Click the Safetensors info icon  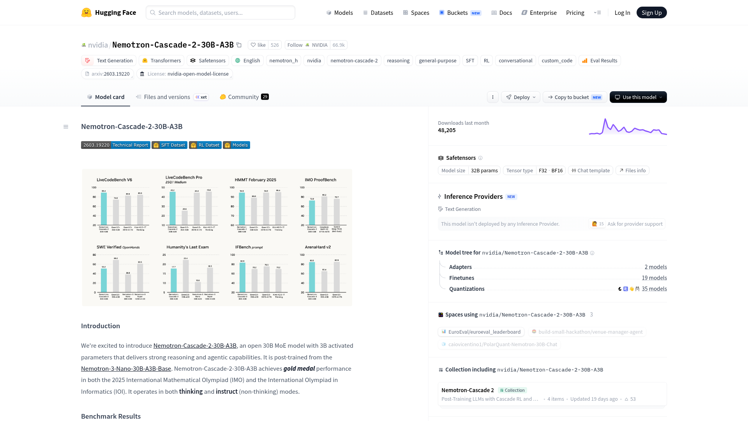pyautogui.click(x=480, y=158)
